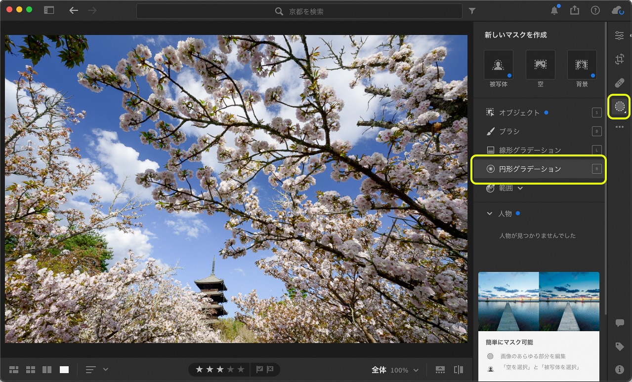Create a 被写体 (subject) mask

(498, 65)
